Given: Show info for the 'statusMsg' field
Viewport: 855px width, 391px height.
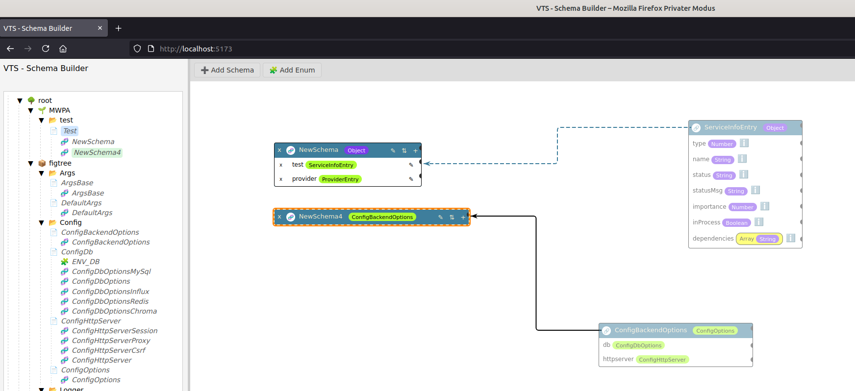Looking at the screenshot, I should pos(755,190).
